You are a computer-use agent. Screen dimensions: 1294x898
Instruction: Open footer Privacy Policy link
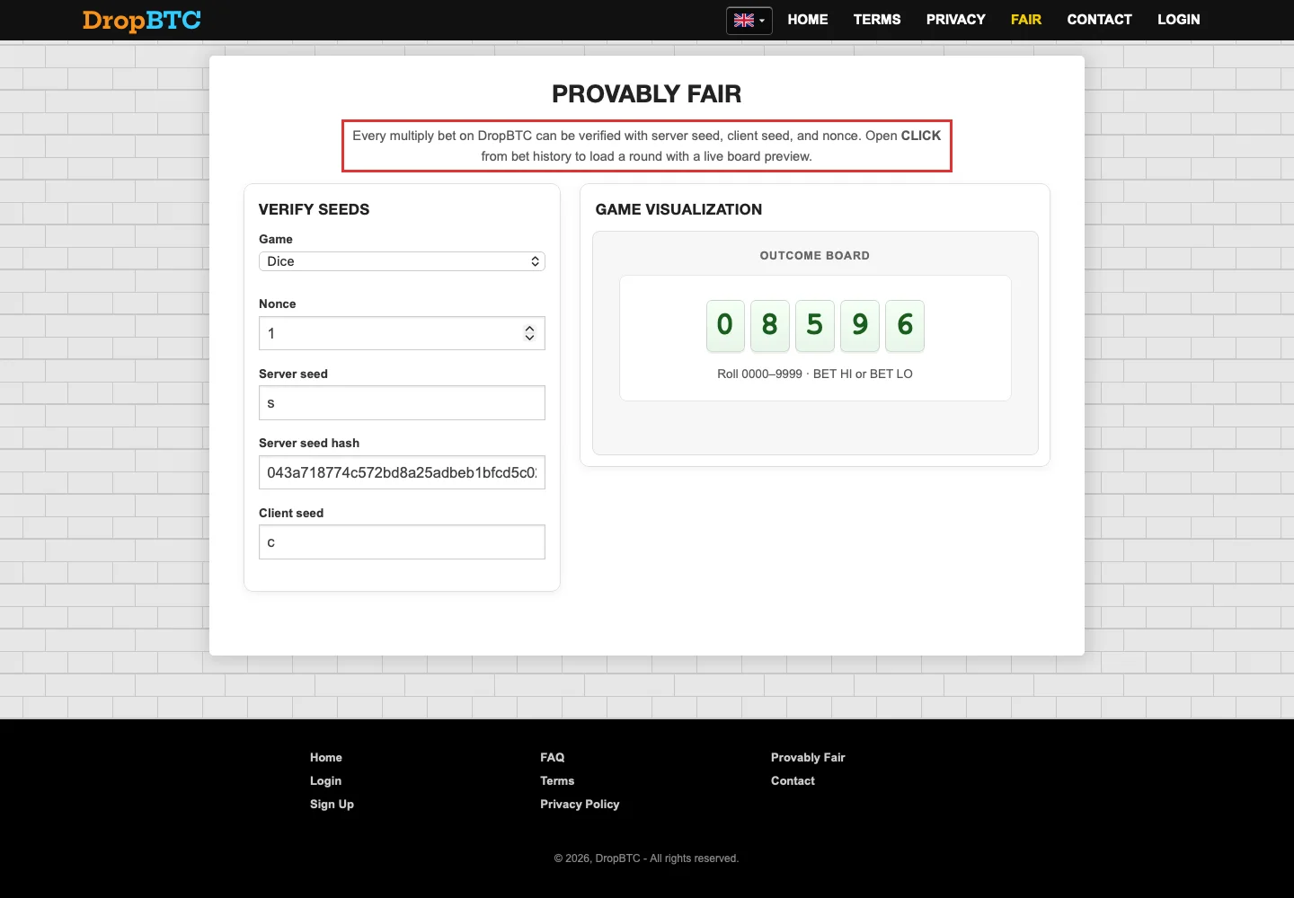[x=580, y=805]
